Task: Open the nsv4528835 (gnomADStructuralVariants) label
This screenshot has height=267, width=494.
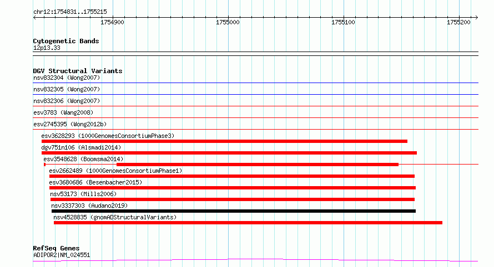Action: coord(115,217)
